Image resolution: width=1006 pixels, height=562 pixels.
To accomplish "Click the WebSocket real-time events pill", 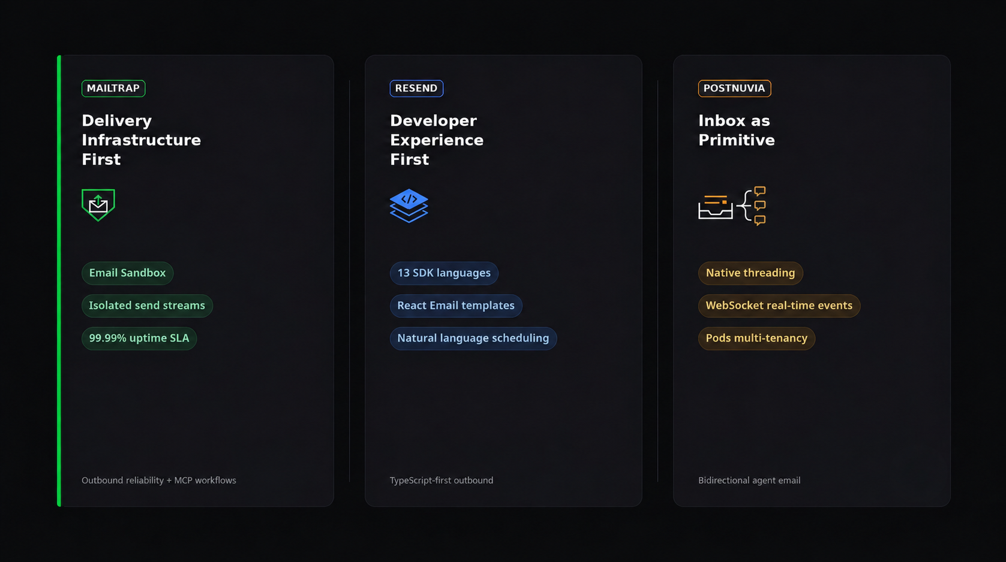I will point(779,306).
